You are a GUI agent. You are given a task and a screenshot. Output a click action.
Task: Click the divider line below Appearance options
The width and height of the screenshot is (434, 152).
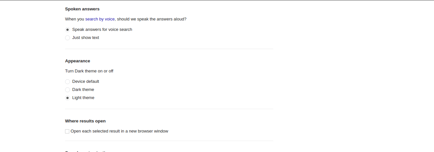(169, 109)
